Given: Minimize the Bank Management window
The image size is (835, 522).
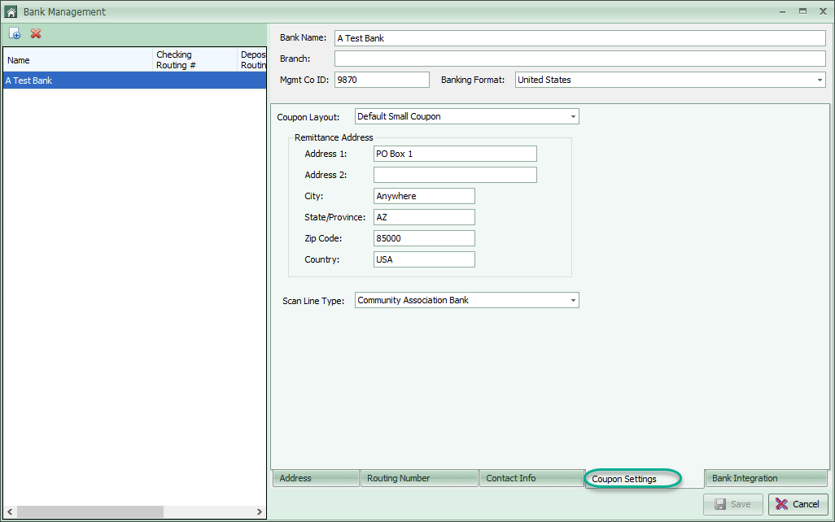Looking at the screenshot, I should [782, 11].
